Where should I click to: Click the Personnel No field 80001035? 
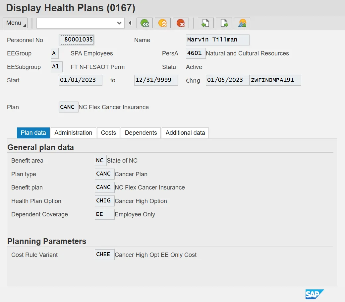coord(77,40)
